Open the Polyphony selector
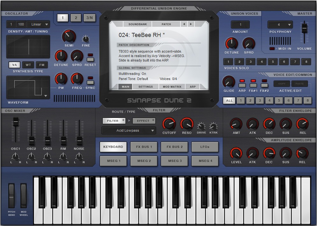Viewport: 317px width, 226px height. (x=280, y=25)
